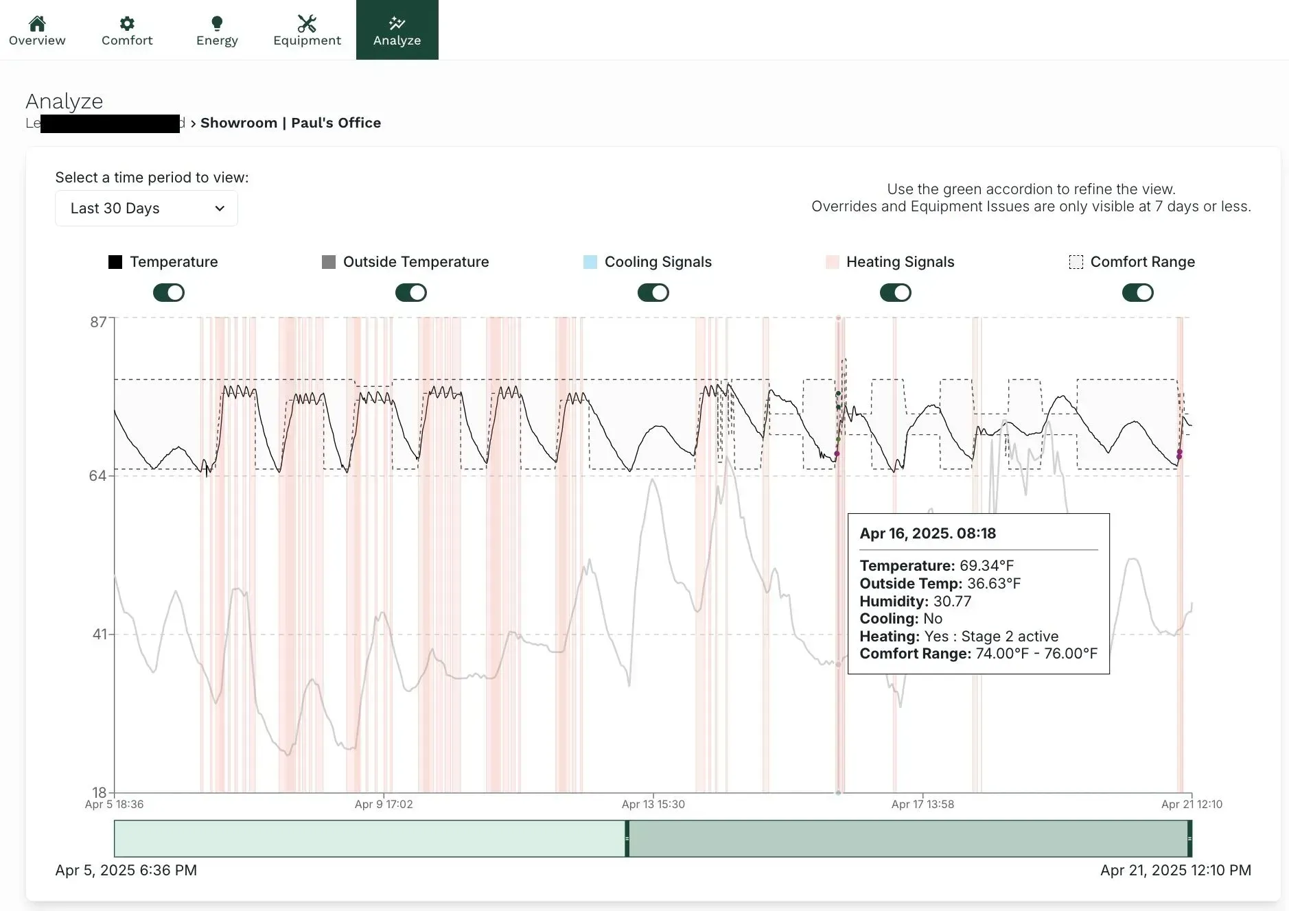Click the Equipment tools icon
1289x911 pixels.
coord(307,24)
